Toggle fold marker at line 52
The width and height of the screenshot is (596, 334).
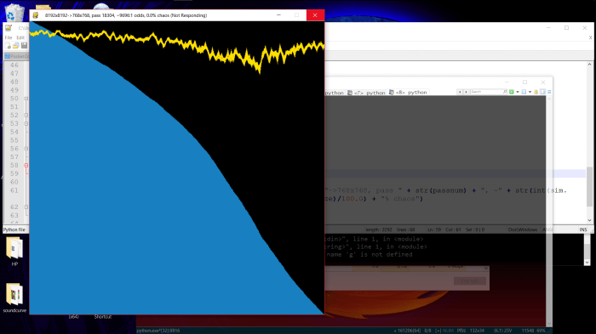click(x=26, y=115)
